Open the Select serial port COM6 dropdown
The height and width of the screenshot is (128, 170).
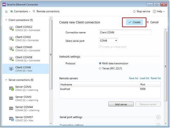click(108, 41)
